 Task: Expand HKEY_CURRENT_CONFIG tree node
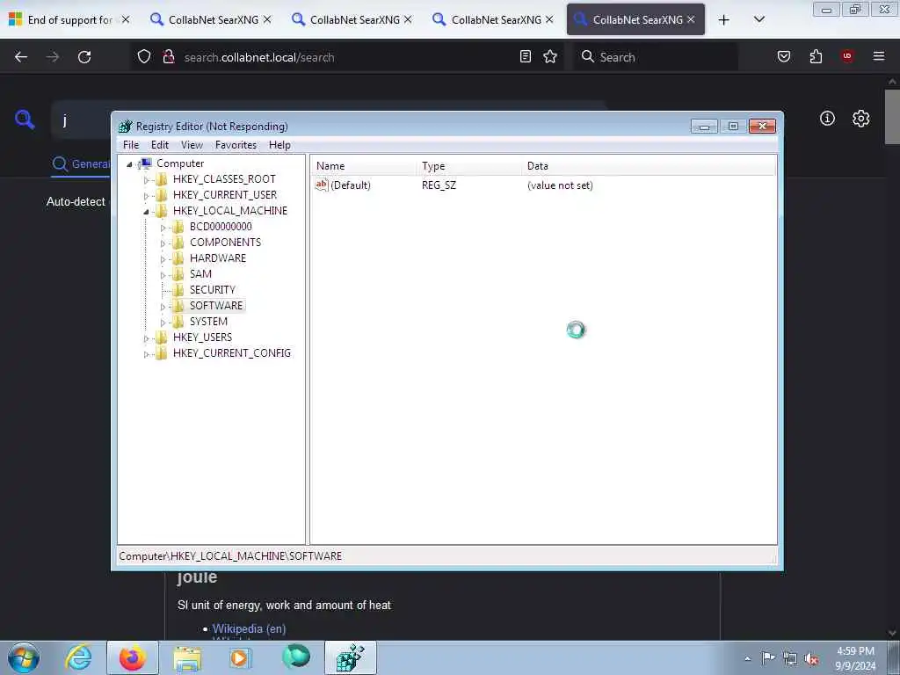[x=146, y=354]
